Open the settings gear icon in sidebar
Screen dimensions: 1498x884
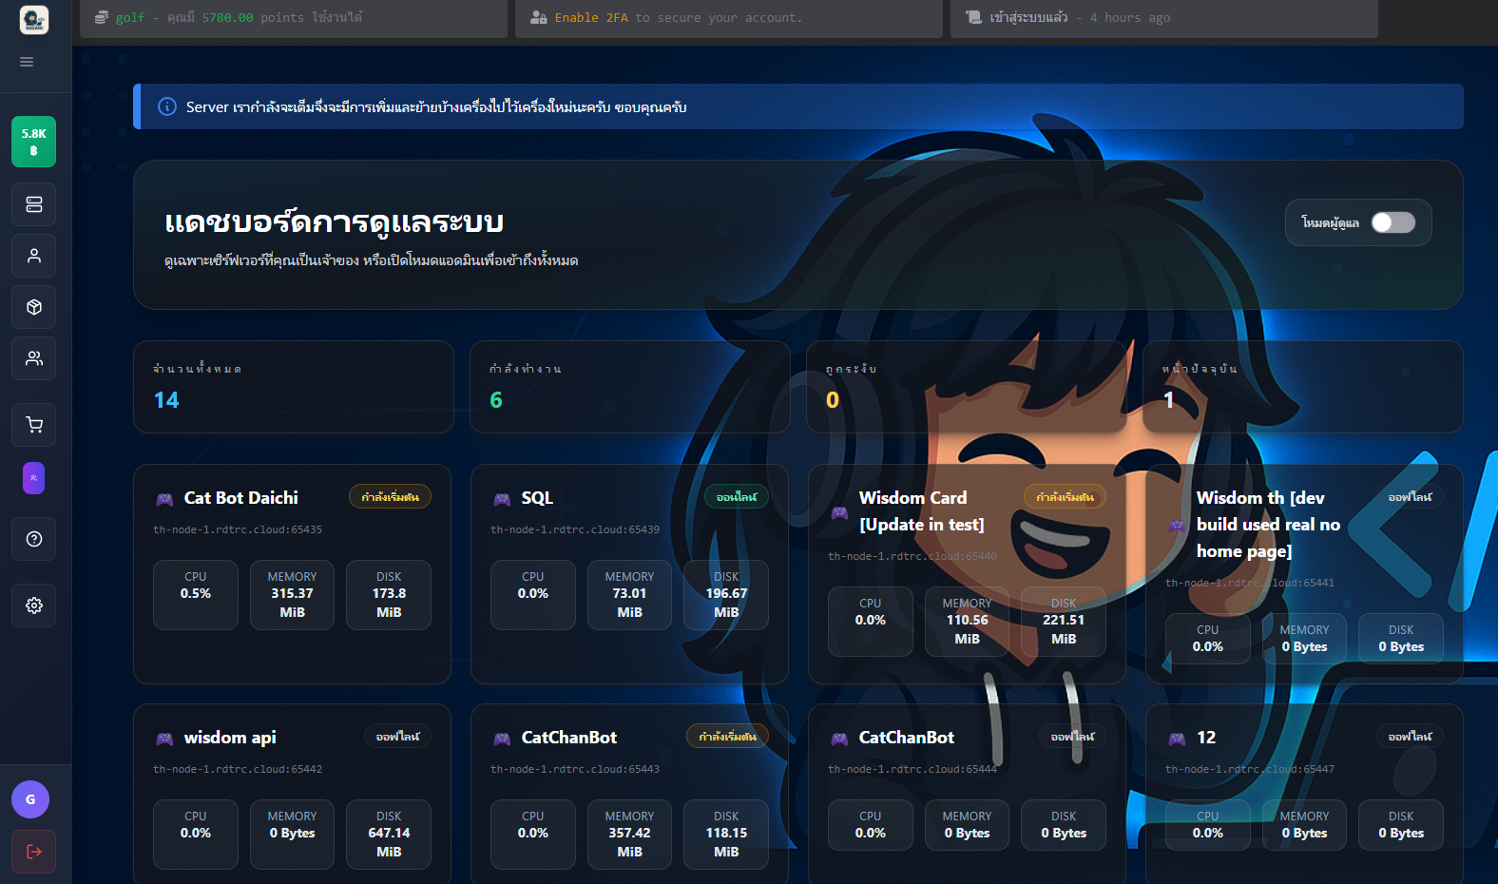[x=34, y=605]
